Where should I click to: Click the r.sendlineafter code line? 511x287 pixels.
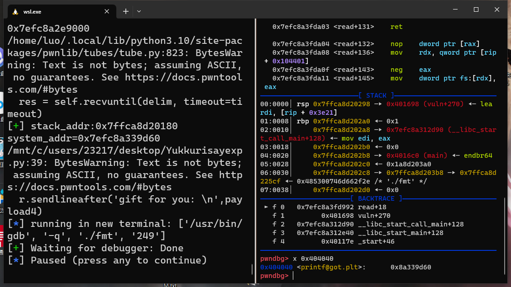pyautogui.click(x=125, y=205)
